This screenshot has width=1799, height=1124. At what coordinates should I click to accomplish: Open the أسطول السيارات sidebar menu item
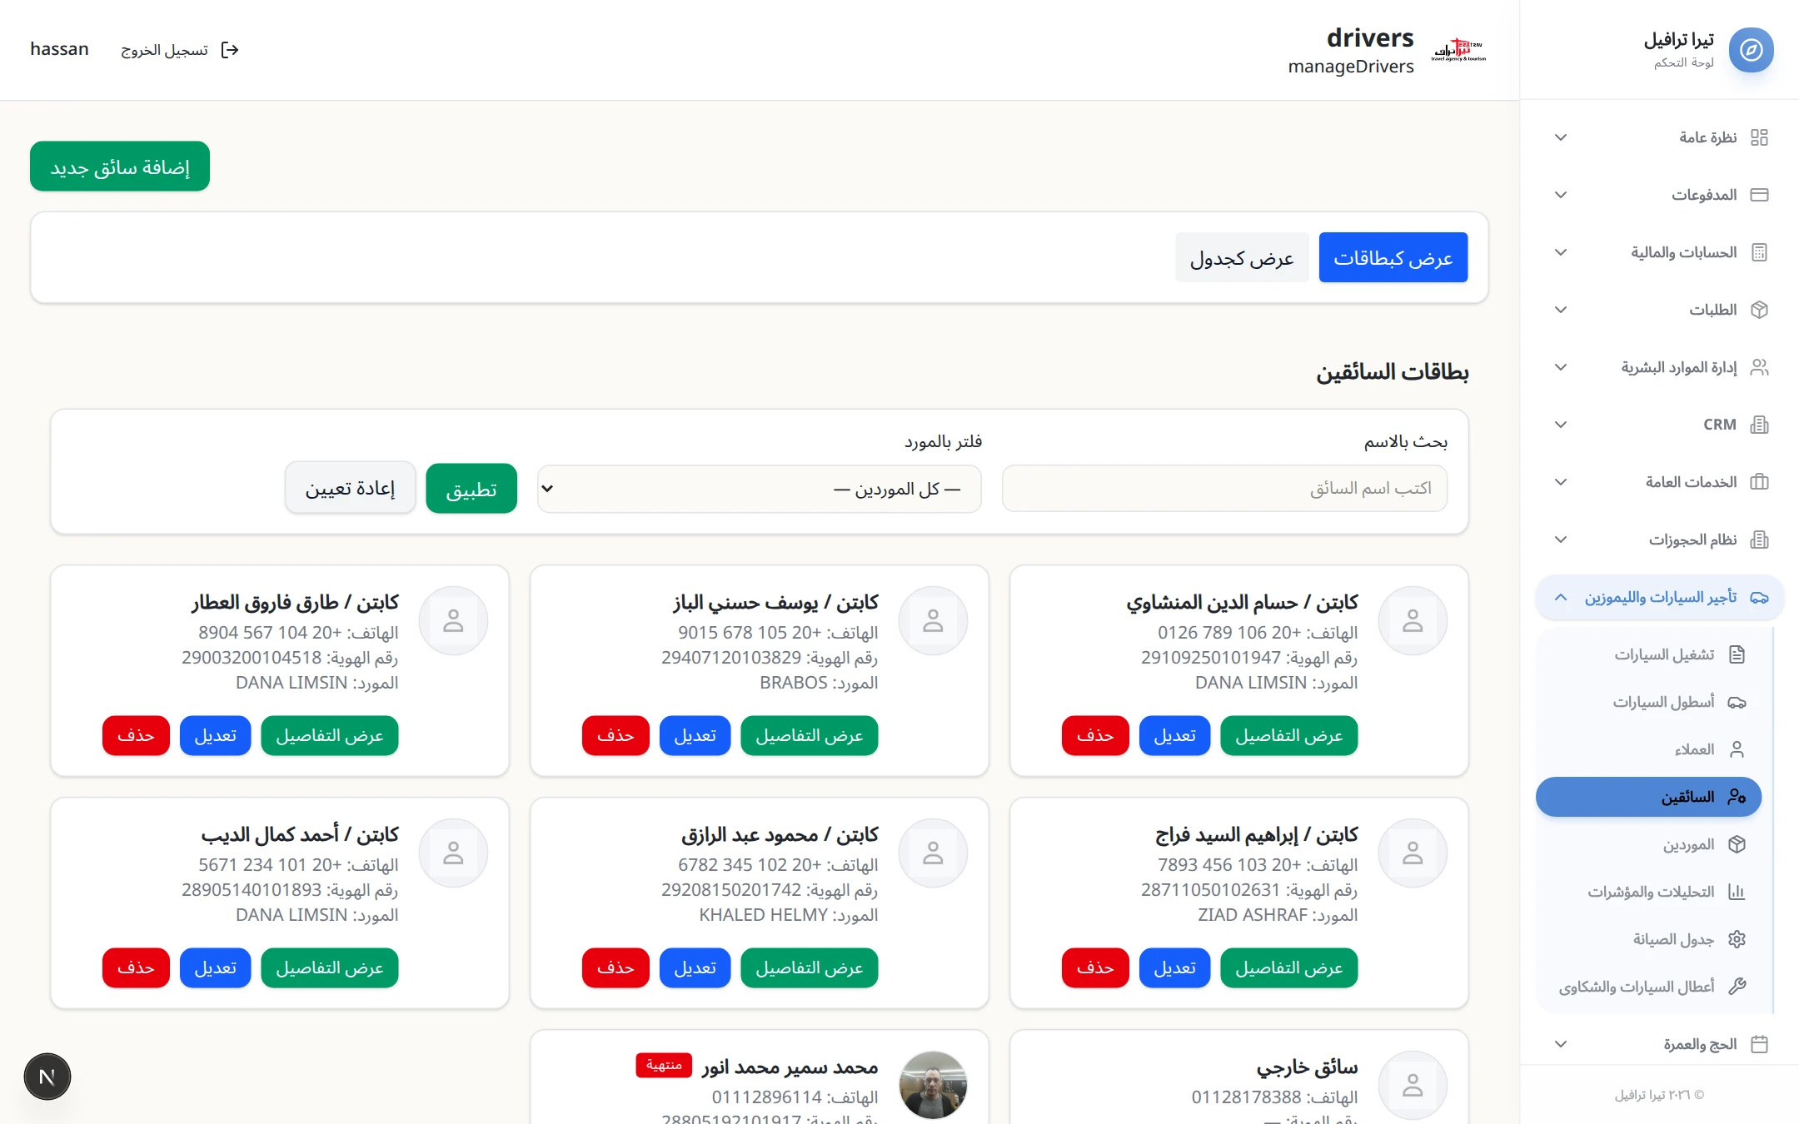[1648, 702]
